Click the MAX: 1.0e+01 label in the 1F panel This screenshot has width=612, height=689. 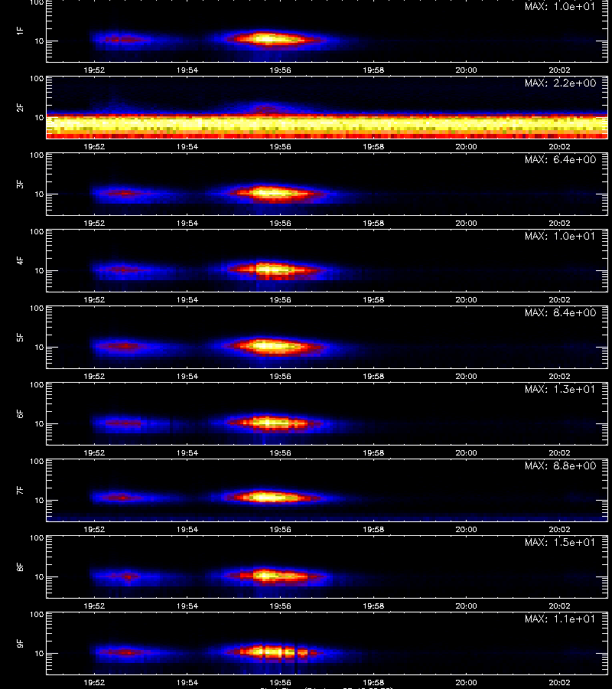(560, 7)
